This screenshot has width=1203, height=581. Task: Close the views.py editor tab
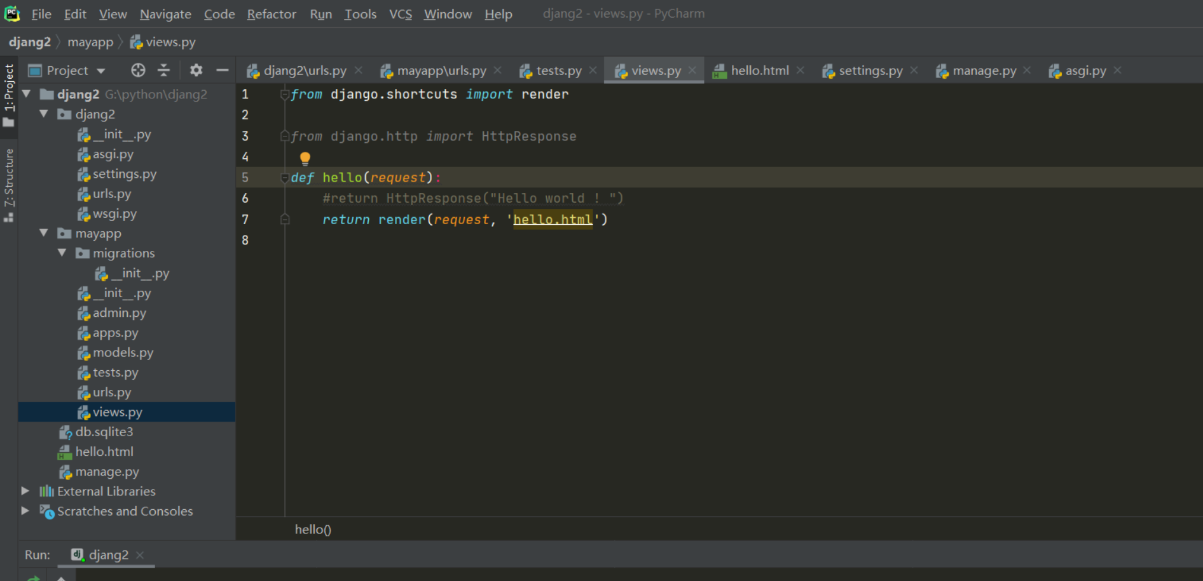[692, 70]
